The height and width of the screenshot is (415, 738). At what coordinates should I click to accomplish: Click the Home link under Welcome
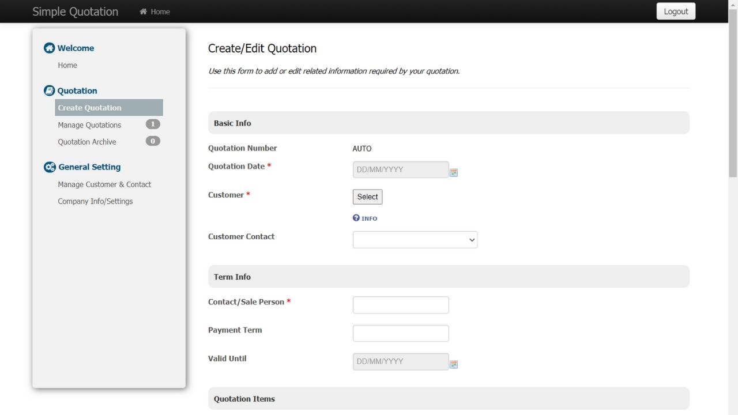[67, 65]
